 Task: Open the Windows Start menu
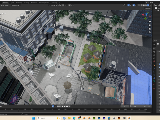[x=34, y=118]
